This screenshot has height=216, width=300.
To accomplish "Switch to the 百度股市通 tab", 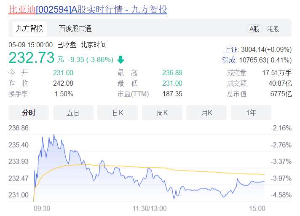I will 75,29.
